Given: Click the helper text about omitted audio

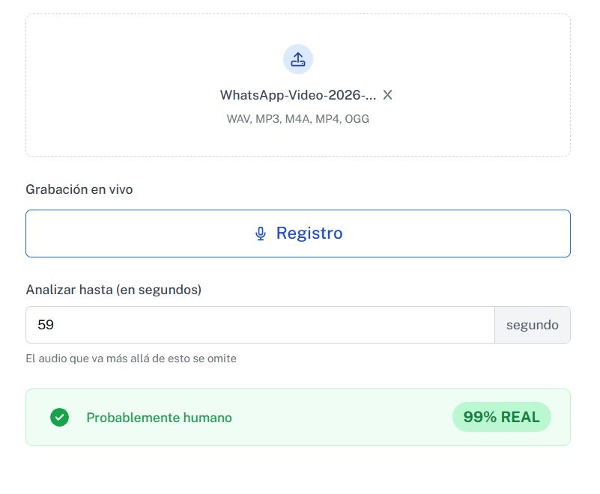Looking at the screenshot, I should [131, 359].
